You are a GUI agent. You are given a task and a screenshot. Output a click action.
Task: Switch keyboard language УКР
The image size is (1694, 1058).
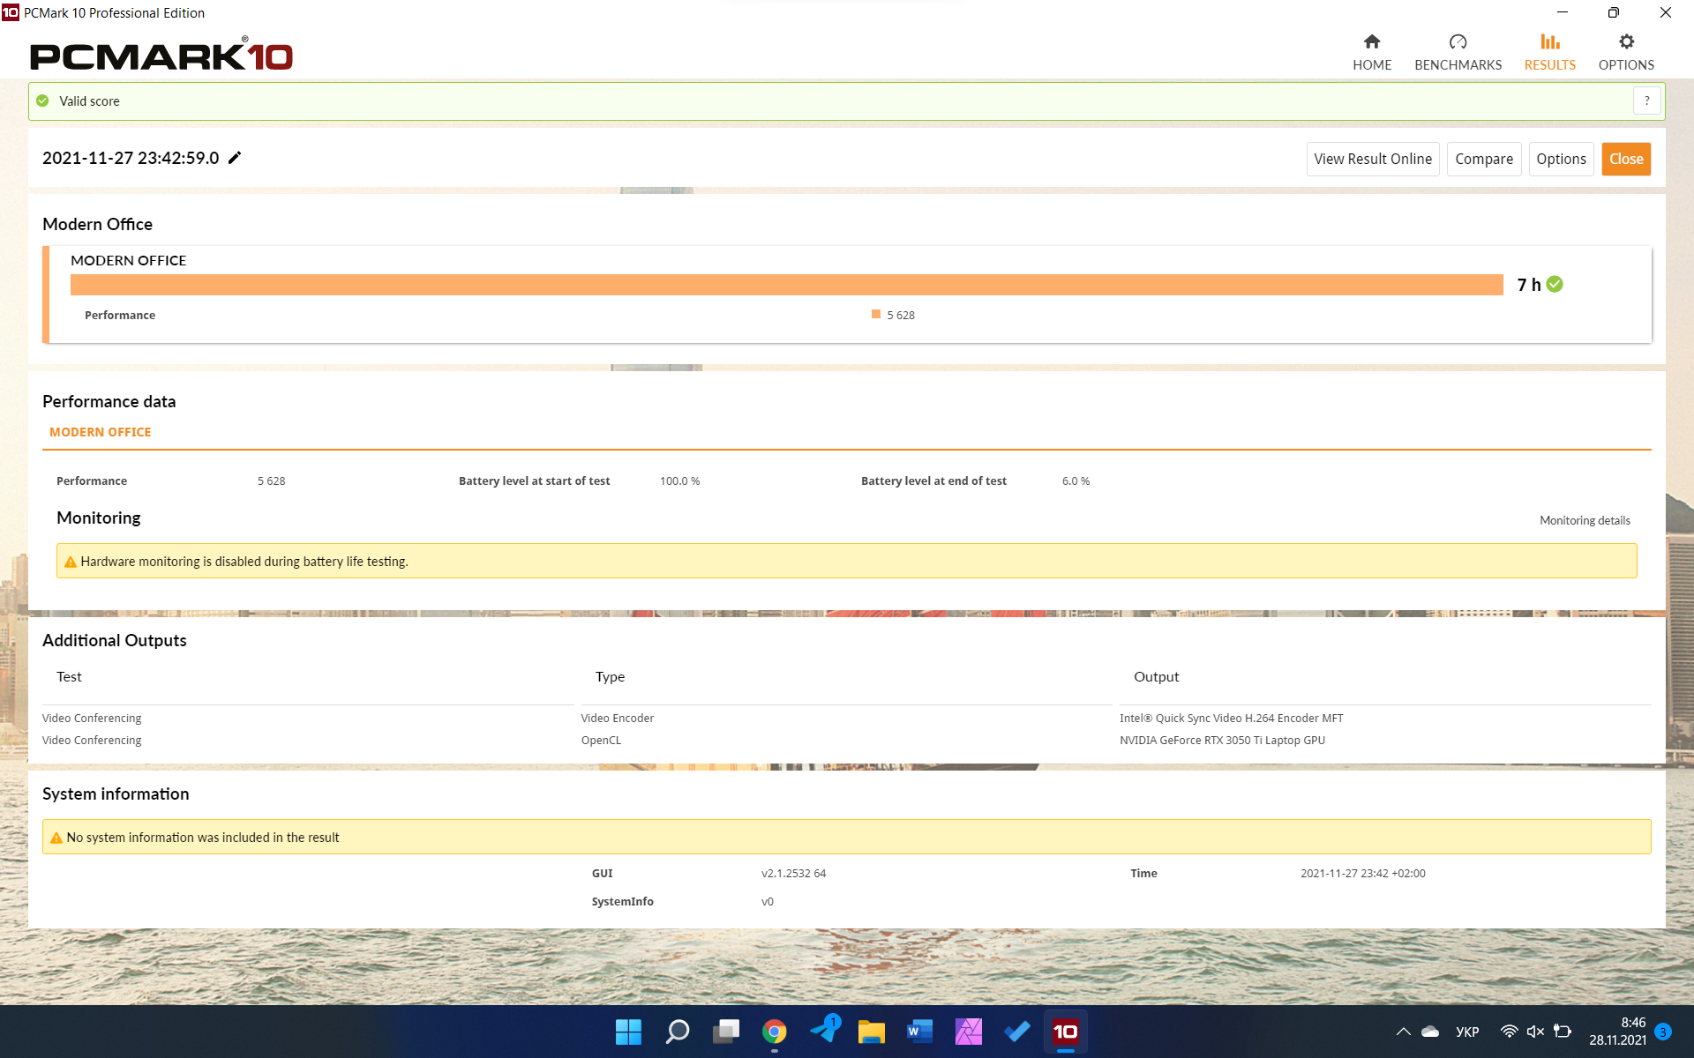coord(1467,1032)
